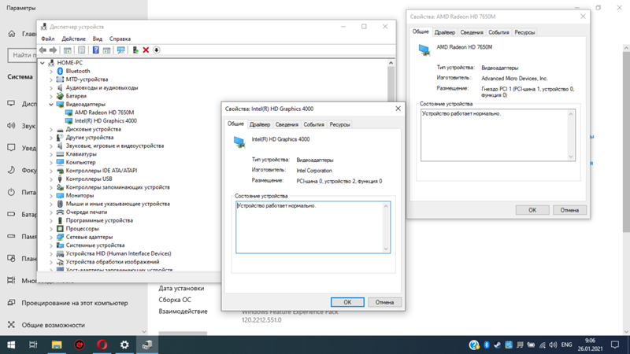Collapse the Видеоадаптеры category
This screenshot has height=354, width=630.
pos(51,105)
